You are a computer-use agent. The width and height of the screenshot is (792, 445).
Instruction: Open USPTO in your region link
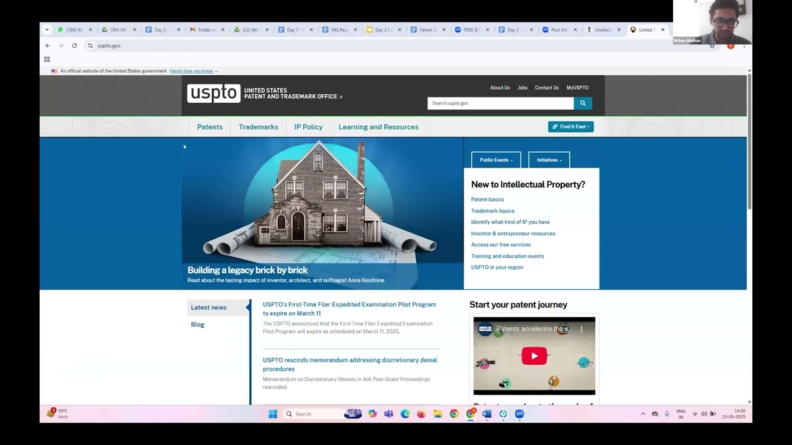pos(497,268)
